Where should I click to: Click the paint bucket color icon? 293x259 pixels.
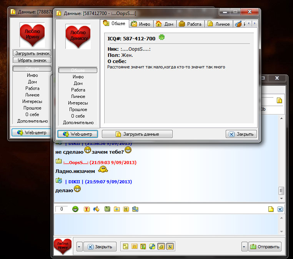coord(97,209)
